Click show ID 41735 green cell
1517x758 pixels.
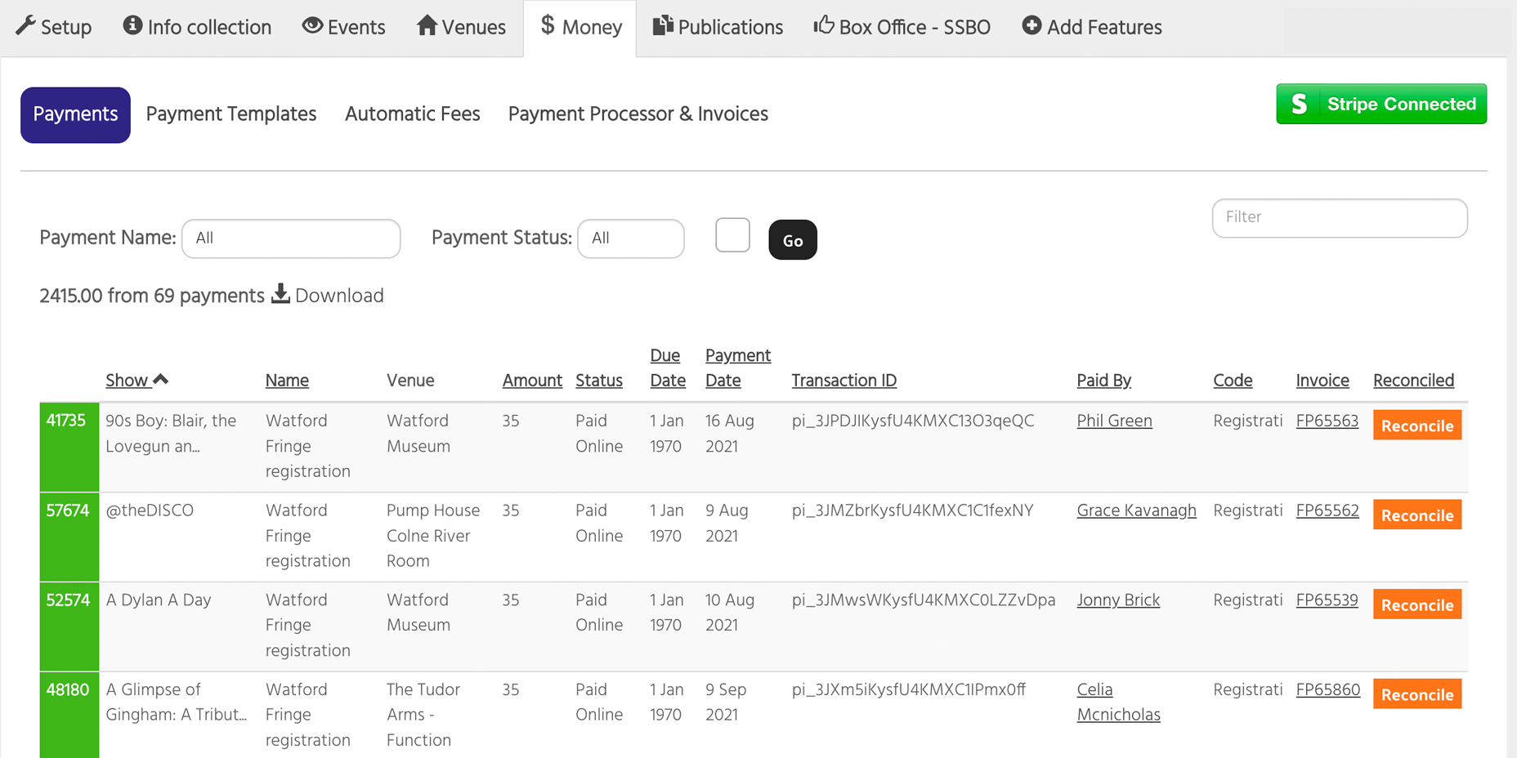(x=69, y=447)
